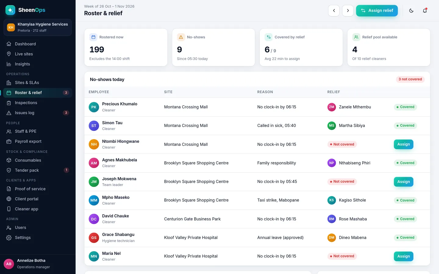Click the Assign relief button
This screenshot has width=439, height=274.
coord(377,11)
